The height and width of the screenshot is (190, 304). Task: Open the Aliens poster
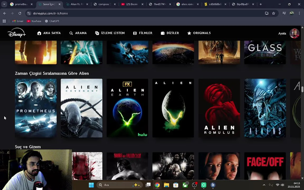[265, 108]
